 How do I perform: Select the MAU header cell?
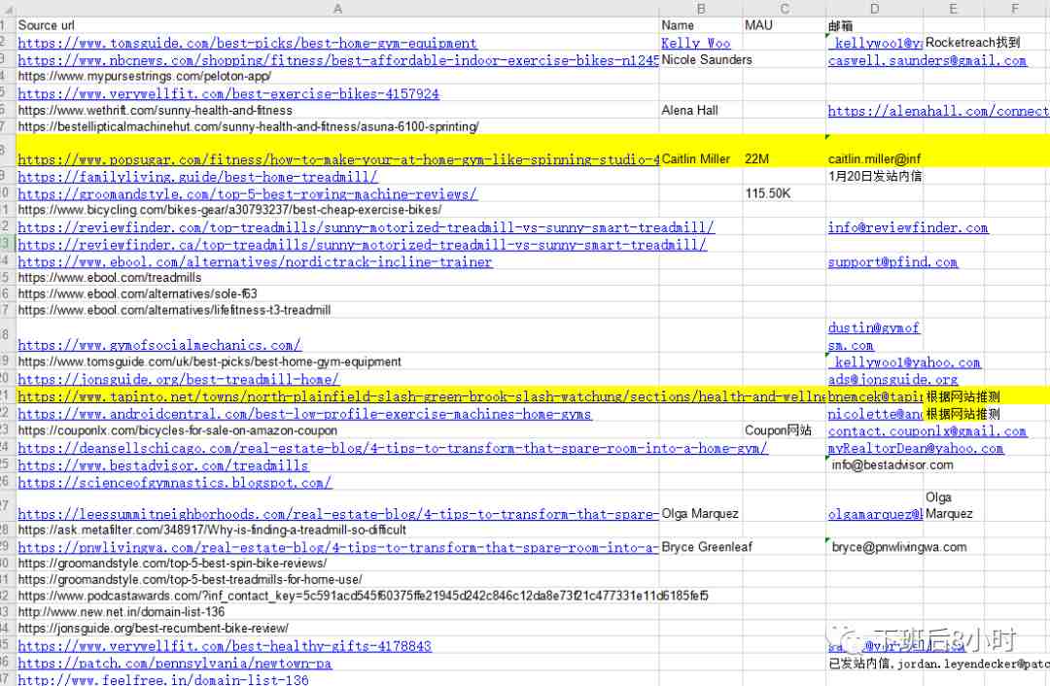point(785,25)
